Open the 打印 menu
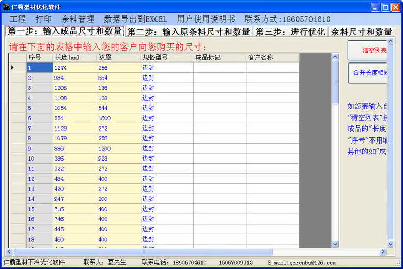 43,19
